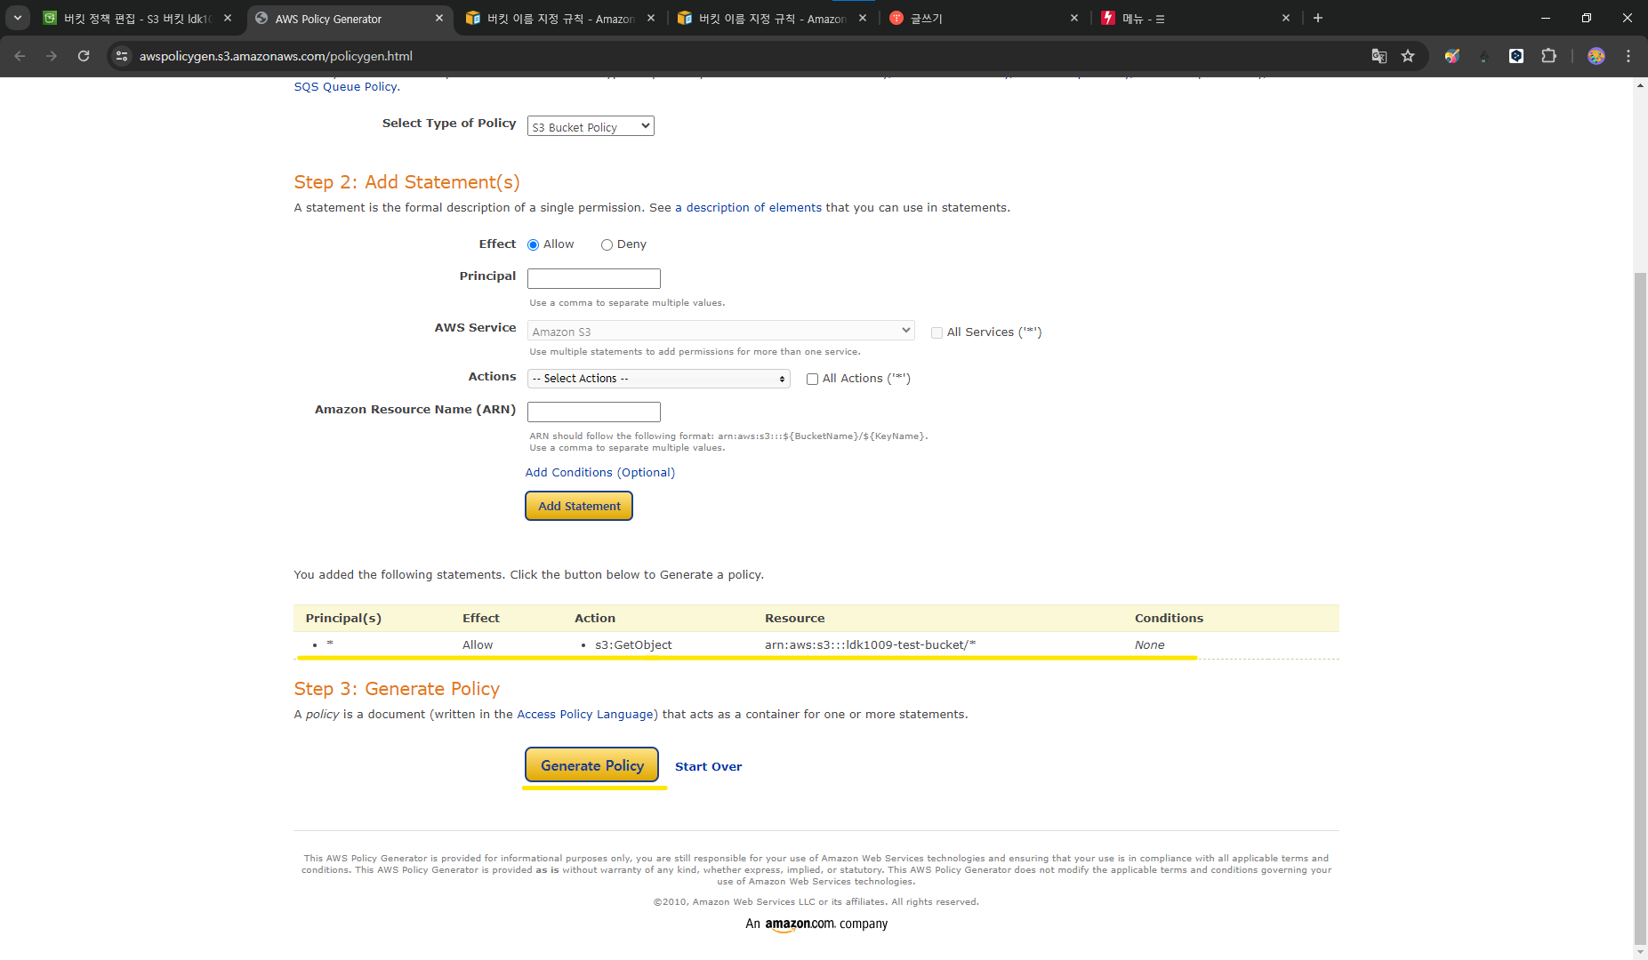The width and height of the screenshot is (1648, 960).
Task: Open the Select Type of Policy dropdown
Action: tap(591, 126)
